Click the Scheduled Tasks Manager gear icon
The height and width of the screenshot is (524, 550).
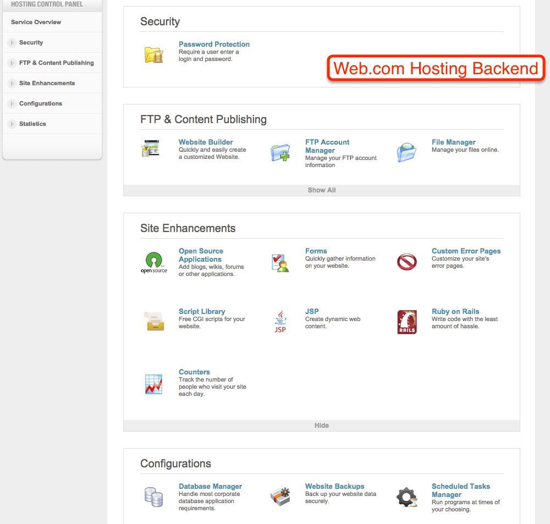(407, 497)
